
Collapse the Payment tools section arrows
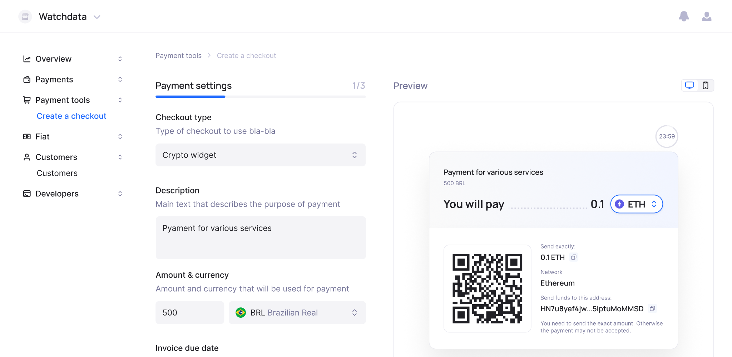pos(120,100)
